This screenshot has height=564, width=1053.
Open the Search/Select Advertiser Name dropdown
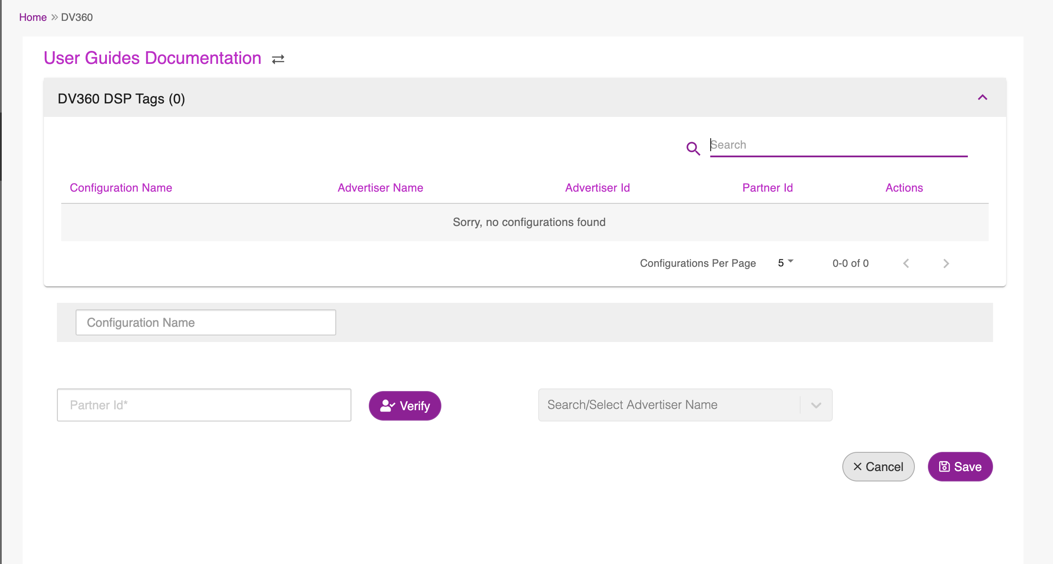click(685, 405)
